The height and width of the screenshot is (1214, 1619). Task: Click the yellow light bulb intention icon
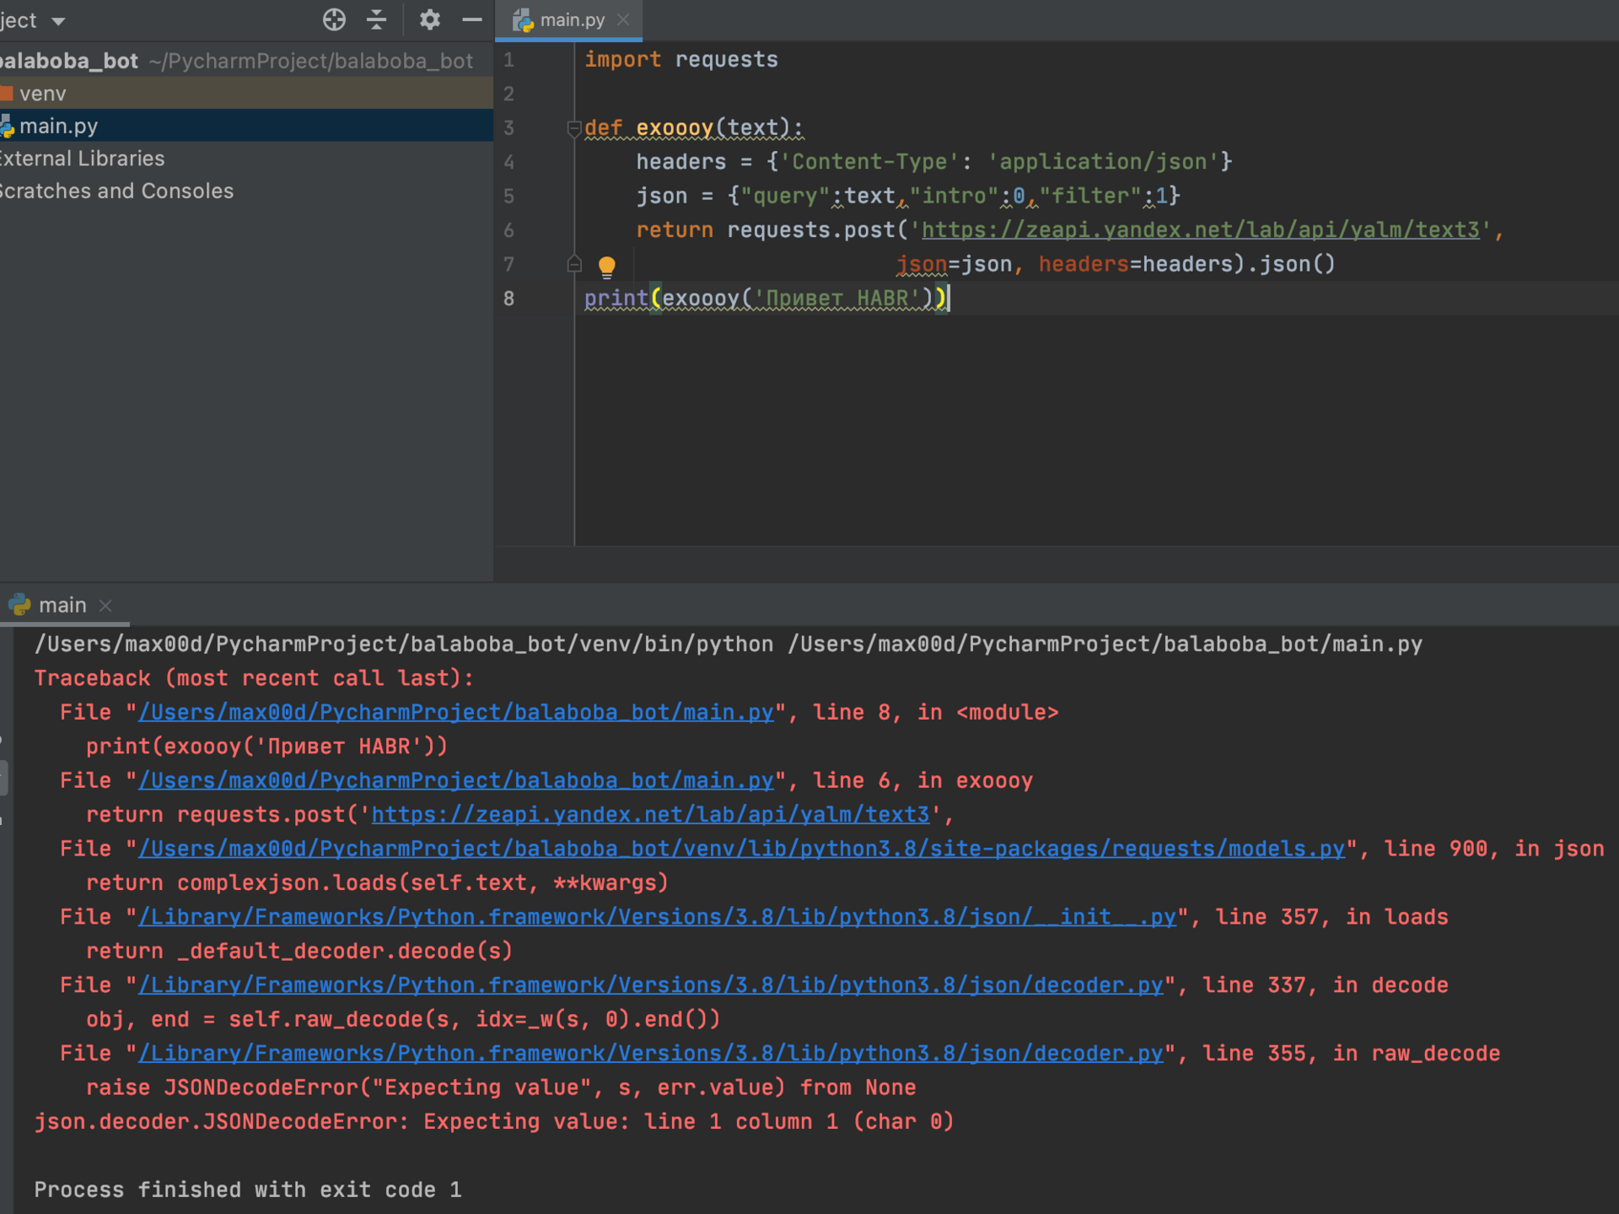tap(606, 267)
